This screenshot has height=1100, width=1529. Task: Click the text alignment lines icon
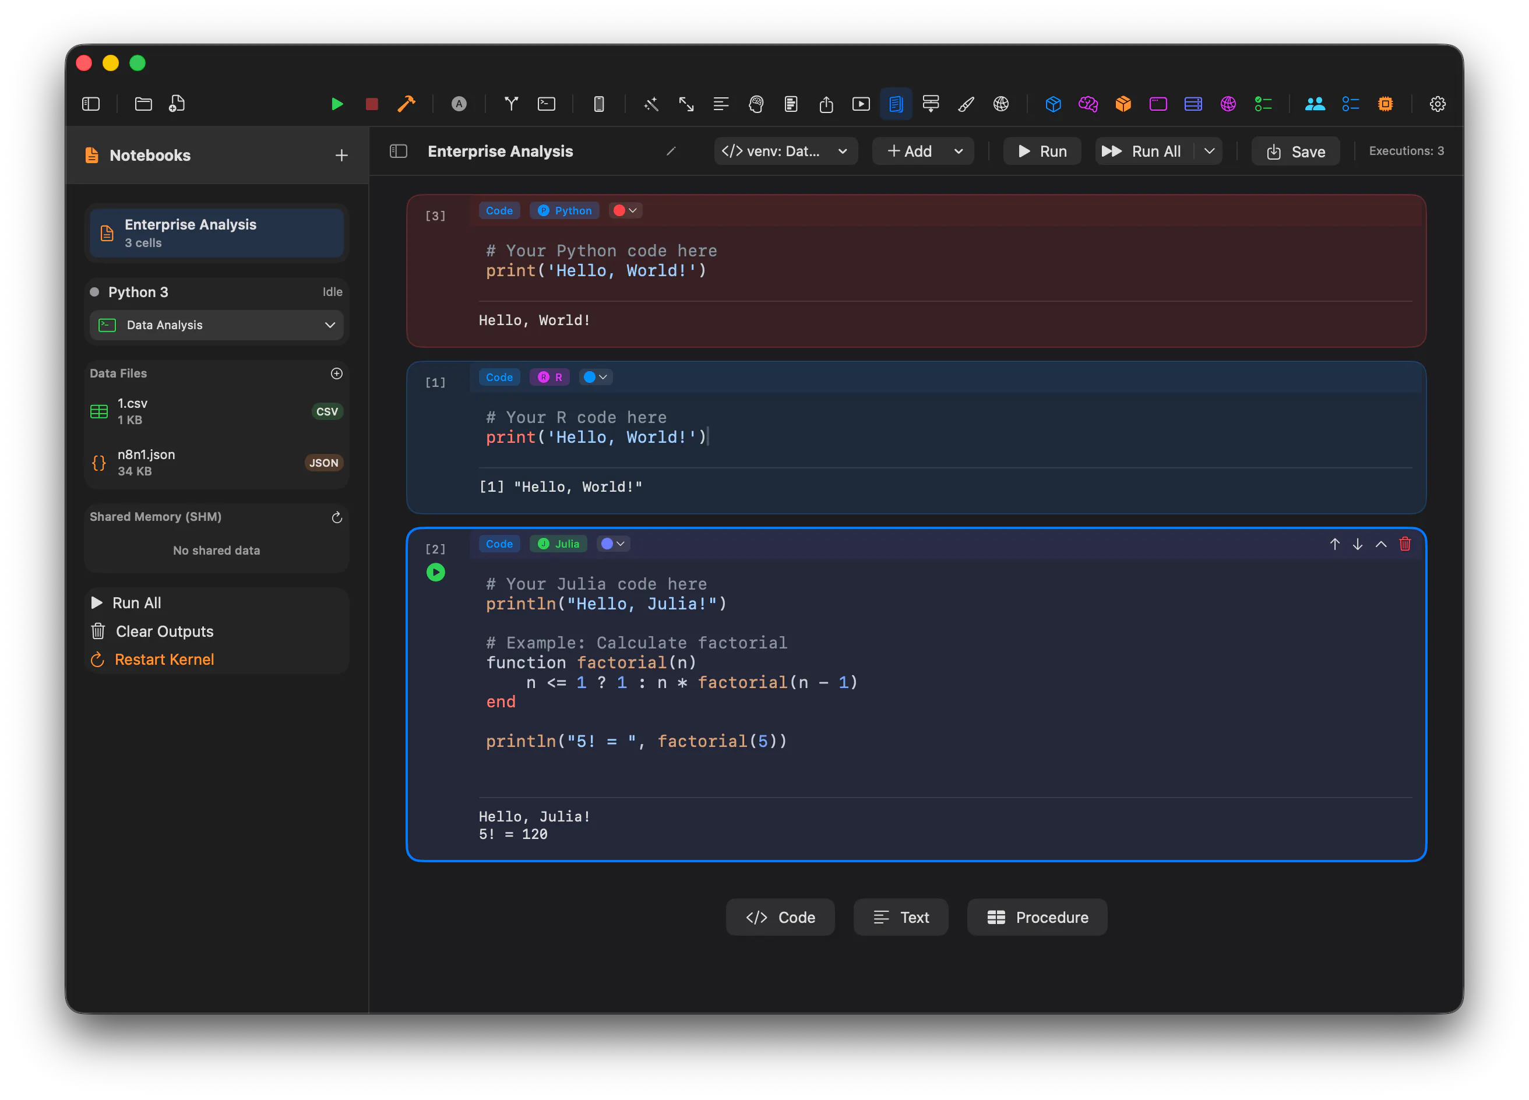(x=721, y=104)
